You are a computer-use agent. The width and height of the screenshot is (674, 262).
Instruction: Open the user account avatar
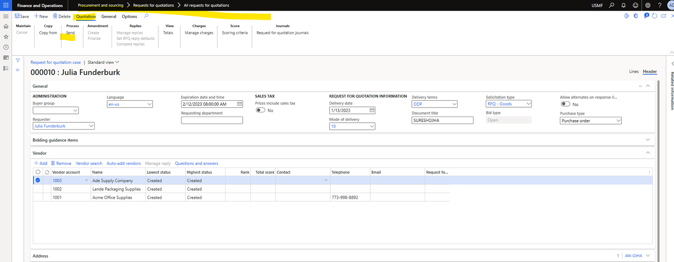[x=671, y=5]
